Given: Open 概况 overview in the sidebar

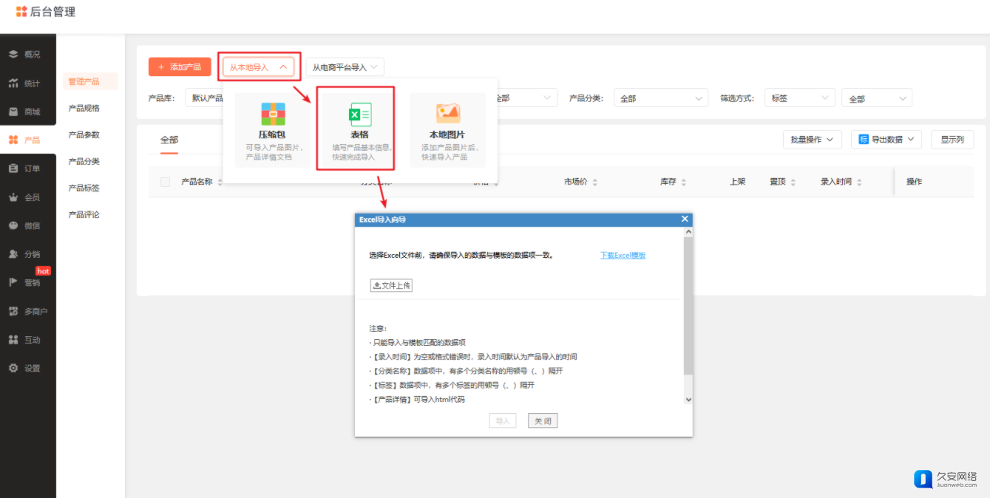Looking at the screenshot, I should coord(27,54).
